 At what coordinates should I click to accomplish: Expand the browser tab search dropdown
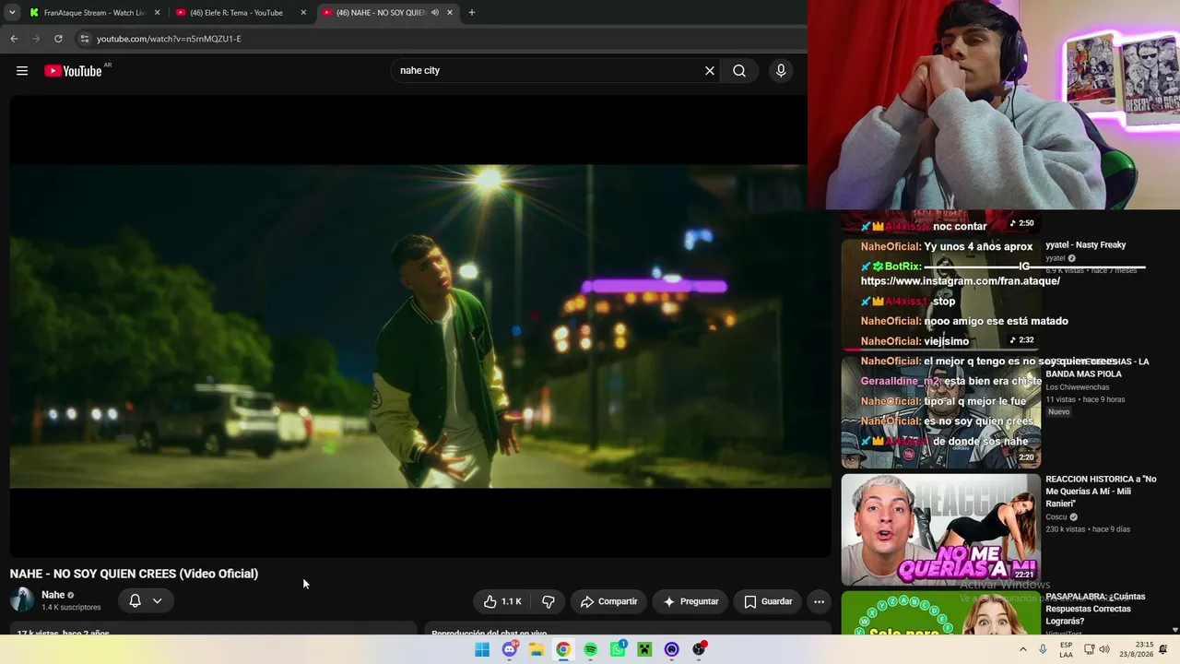[12, 13]
